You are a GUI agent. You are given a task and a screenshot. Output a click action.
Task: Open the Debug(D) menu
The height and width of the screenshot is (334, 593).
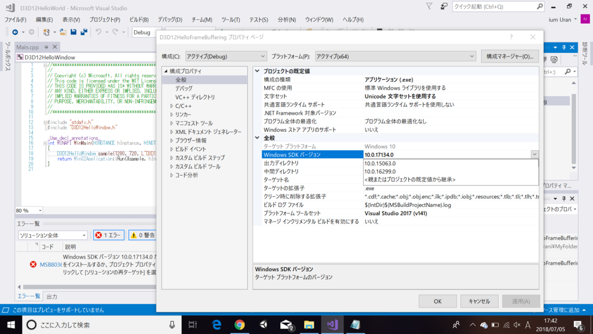tap(170, 20)
